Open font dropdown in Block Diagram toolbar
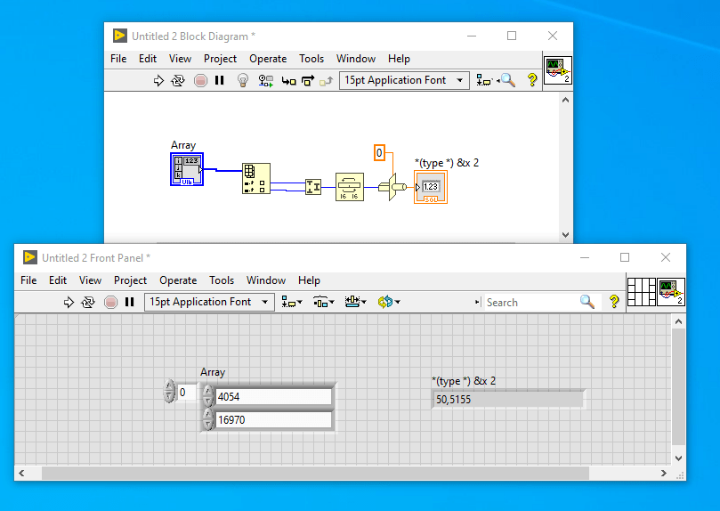The width and height of the screenshot is (720, 511). (x=404, y=80)
